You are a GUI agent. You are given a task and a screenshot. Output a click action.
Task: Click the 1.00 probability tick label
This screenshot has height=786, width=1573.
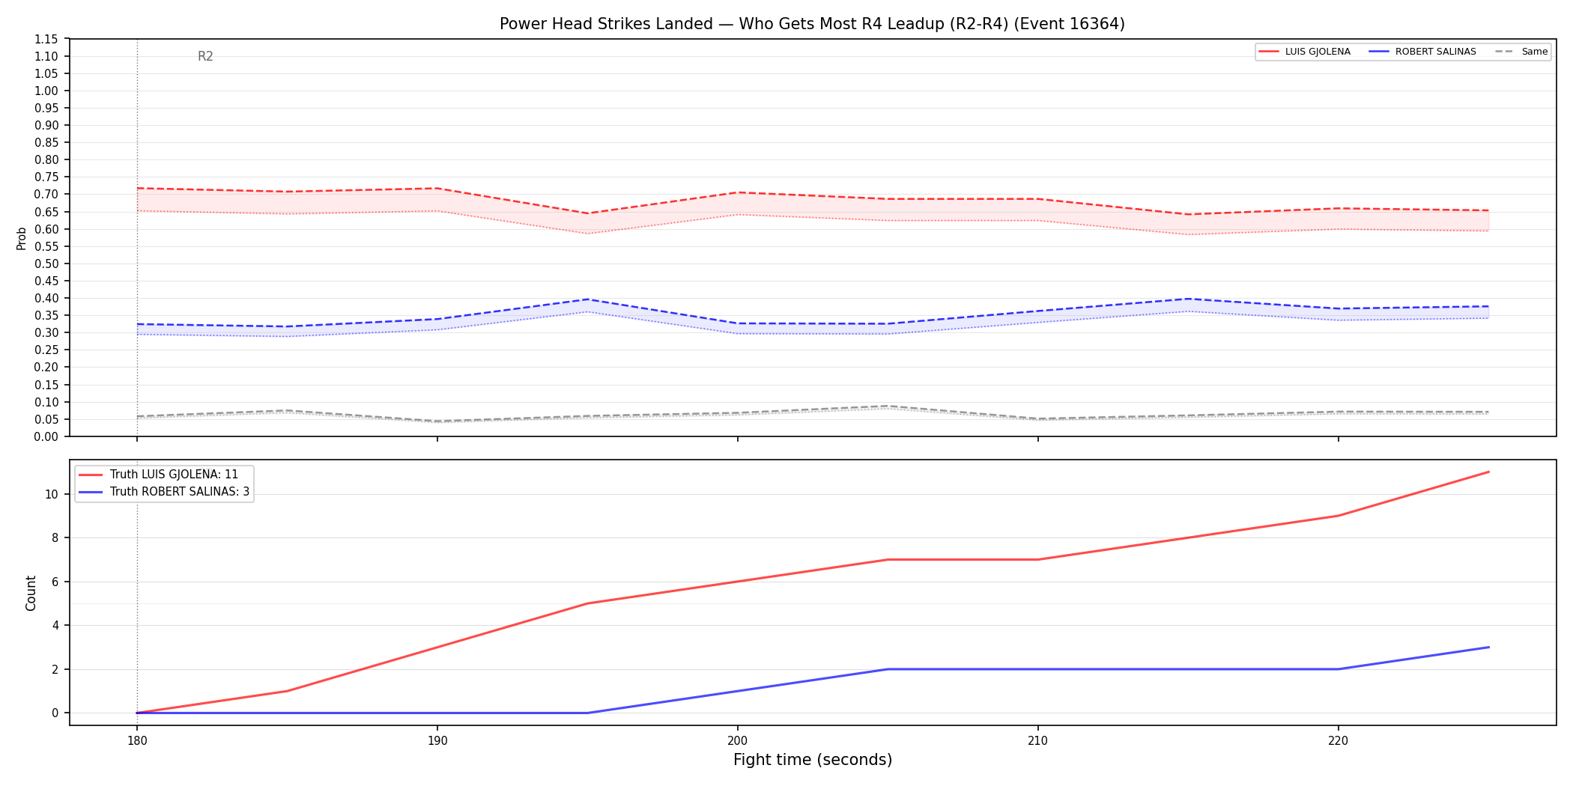[46, 91]
